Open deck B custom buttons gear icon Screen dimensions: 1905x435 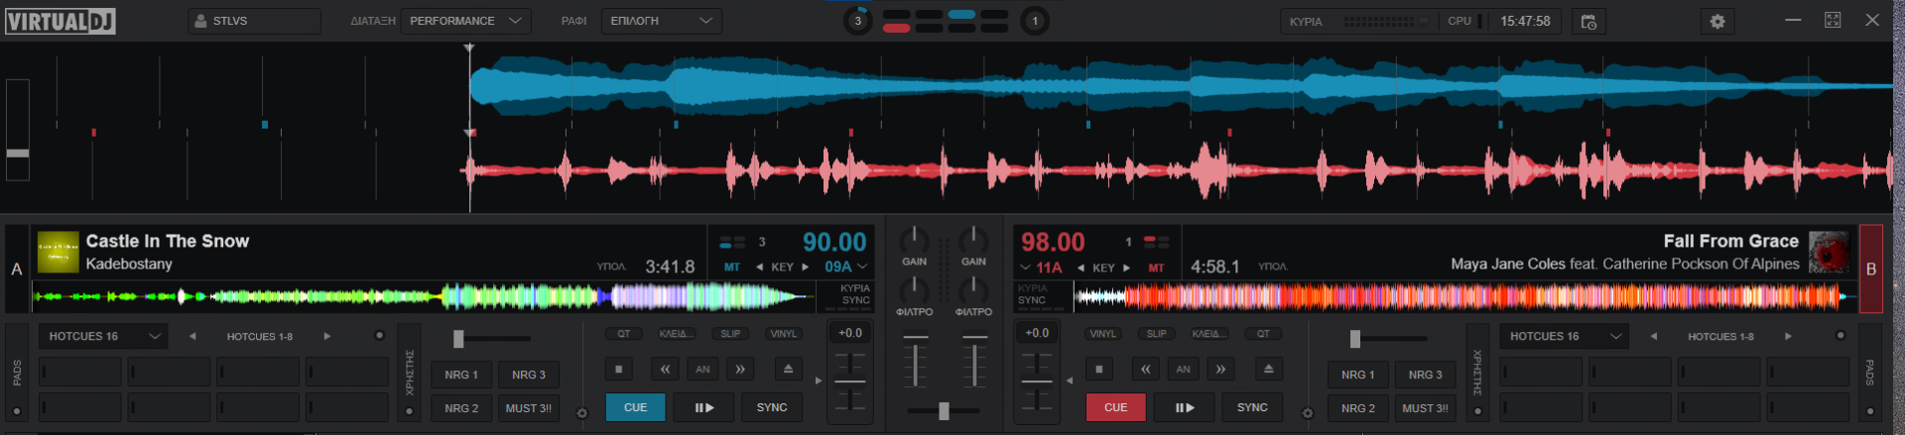tap(1308, 413)
